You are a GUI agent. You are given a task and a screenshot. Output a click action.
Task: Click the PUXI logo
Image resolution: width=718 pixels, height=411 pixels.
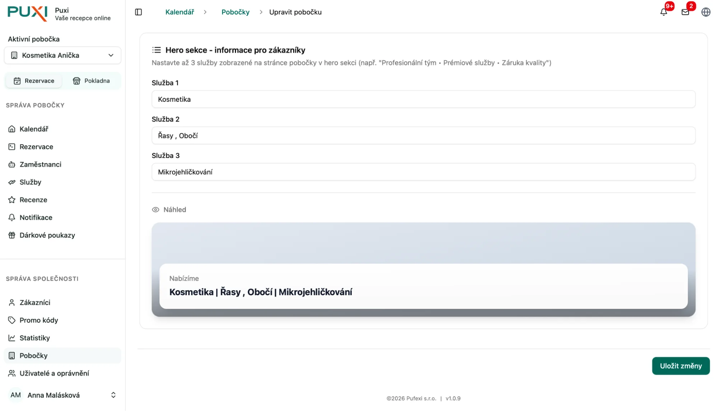(27, 14)
